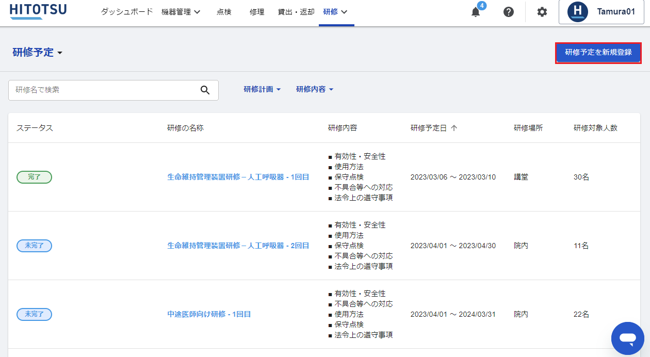Open the 貸出・返却 menu item
The image size is (650, 357).
click(x=296, y=12)
